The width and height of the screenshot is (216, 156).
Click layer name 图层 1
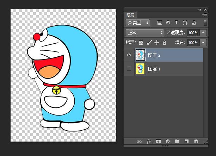click(x=154, y=69)
